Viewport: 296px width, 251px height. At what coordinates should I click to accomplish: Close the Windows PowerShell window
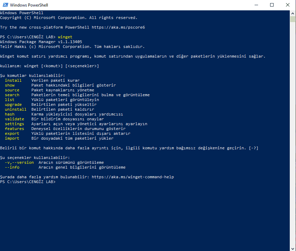[287, 5]
